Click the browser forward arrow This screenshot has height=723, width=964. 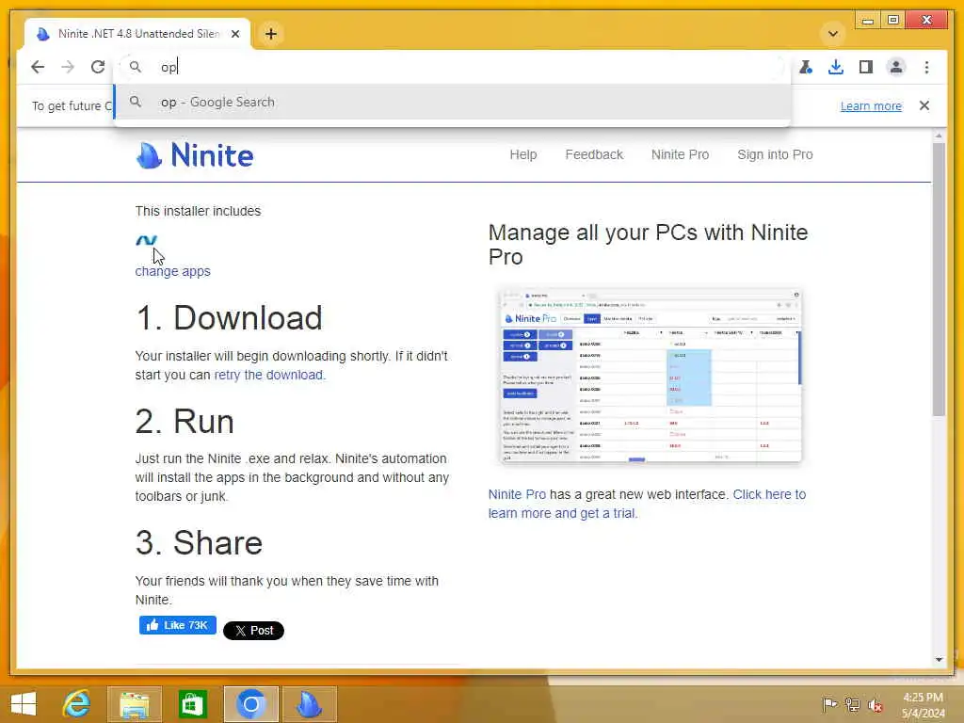[68, 67]
